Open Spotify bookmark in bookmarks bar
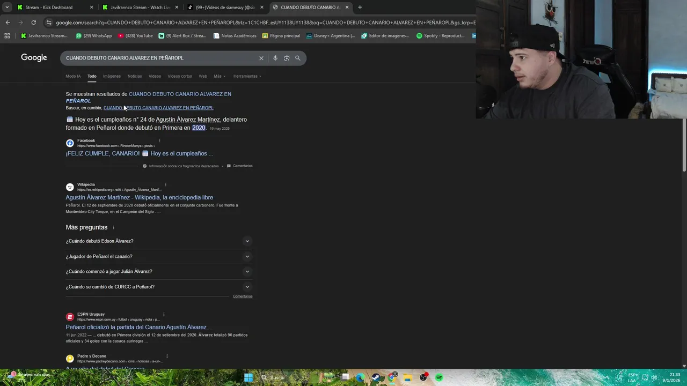The height and width of the screenshot is (386, 687). pos(441,36)
